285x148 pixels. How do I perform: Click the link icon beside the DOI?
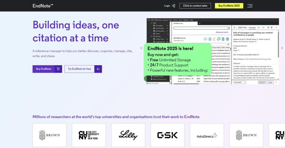(258, 55)
